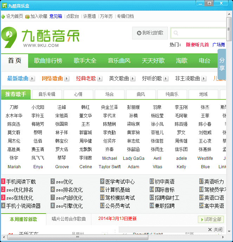Open the 万年历 link

tap(106, 16)
